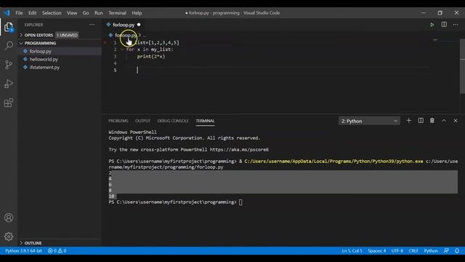Open the Selection menu
The height and width of the screenshot is (262, 465).
(52, 13)
